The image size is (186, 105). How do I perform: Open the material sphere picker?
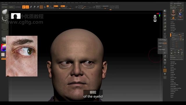[4, 40]
